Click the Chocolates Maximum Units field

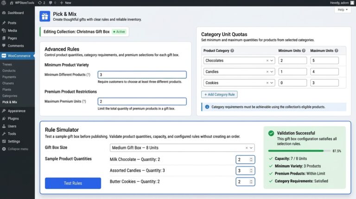click(x=324, y=60)
